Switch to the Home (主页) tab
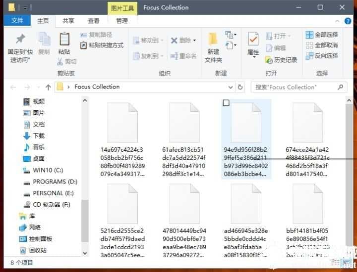The width and height of the screenshot is (357, 272). [43, 21]
